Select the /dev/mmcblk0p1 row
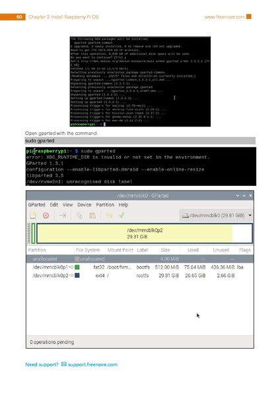Image resolution: width=280 pixels, height=397 pixels. tap(140, 267)
